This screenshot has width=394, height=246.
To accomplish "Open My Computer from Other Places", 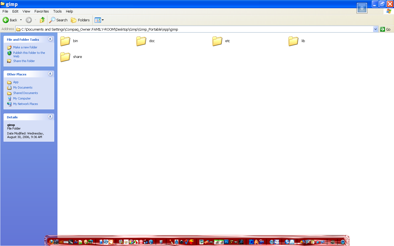I will (x=22, y=98).
